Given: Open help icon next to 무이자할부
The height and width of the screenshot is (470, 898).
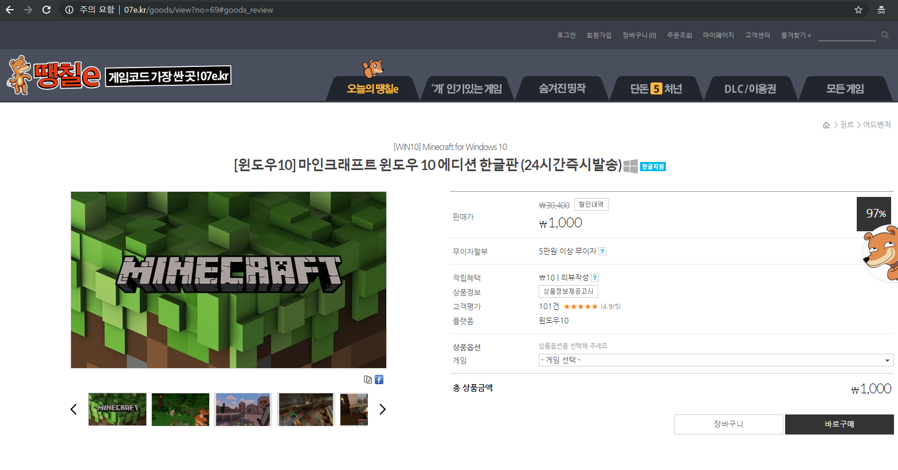Looking at the screenshot, I should tap(602, 251).
